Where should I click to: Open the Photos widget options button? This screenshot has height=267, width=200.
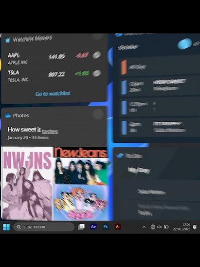(x=98, y=113)
